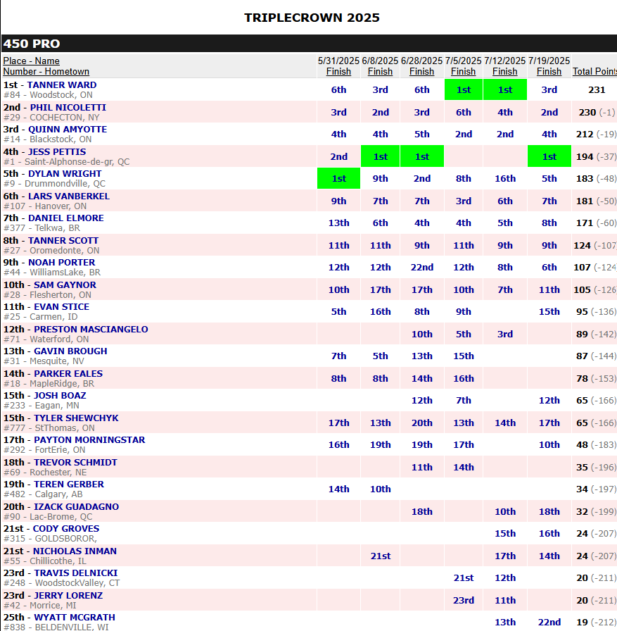Image resolution: width=617 pixels, height=631 pixels.
Task: Select Payton Morningstar's name link
Action: pos(89,440)
